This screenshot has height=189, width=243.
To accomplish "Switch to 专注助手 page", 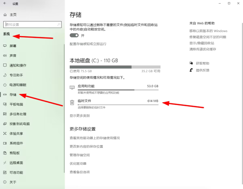I will (16, 75).
